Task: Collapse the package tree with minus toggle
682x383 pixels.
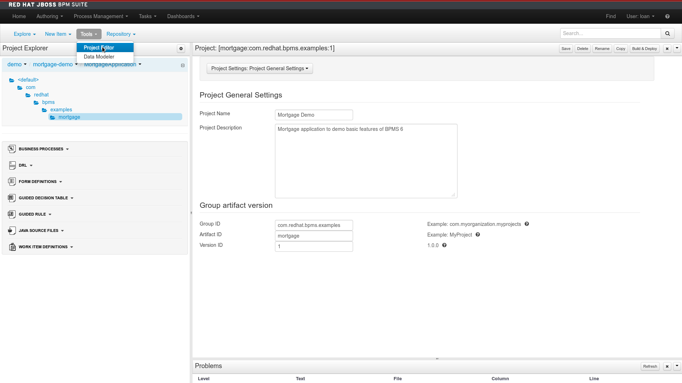Action: (183, 65)
